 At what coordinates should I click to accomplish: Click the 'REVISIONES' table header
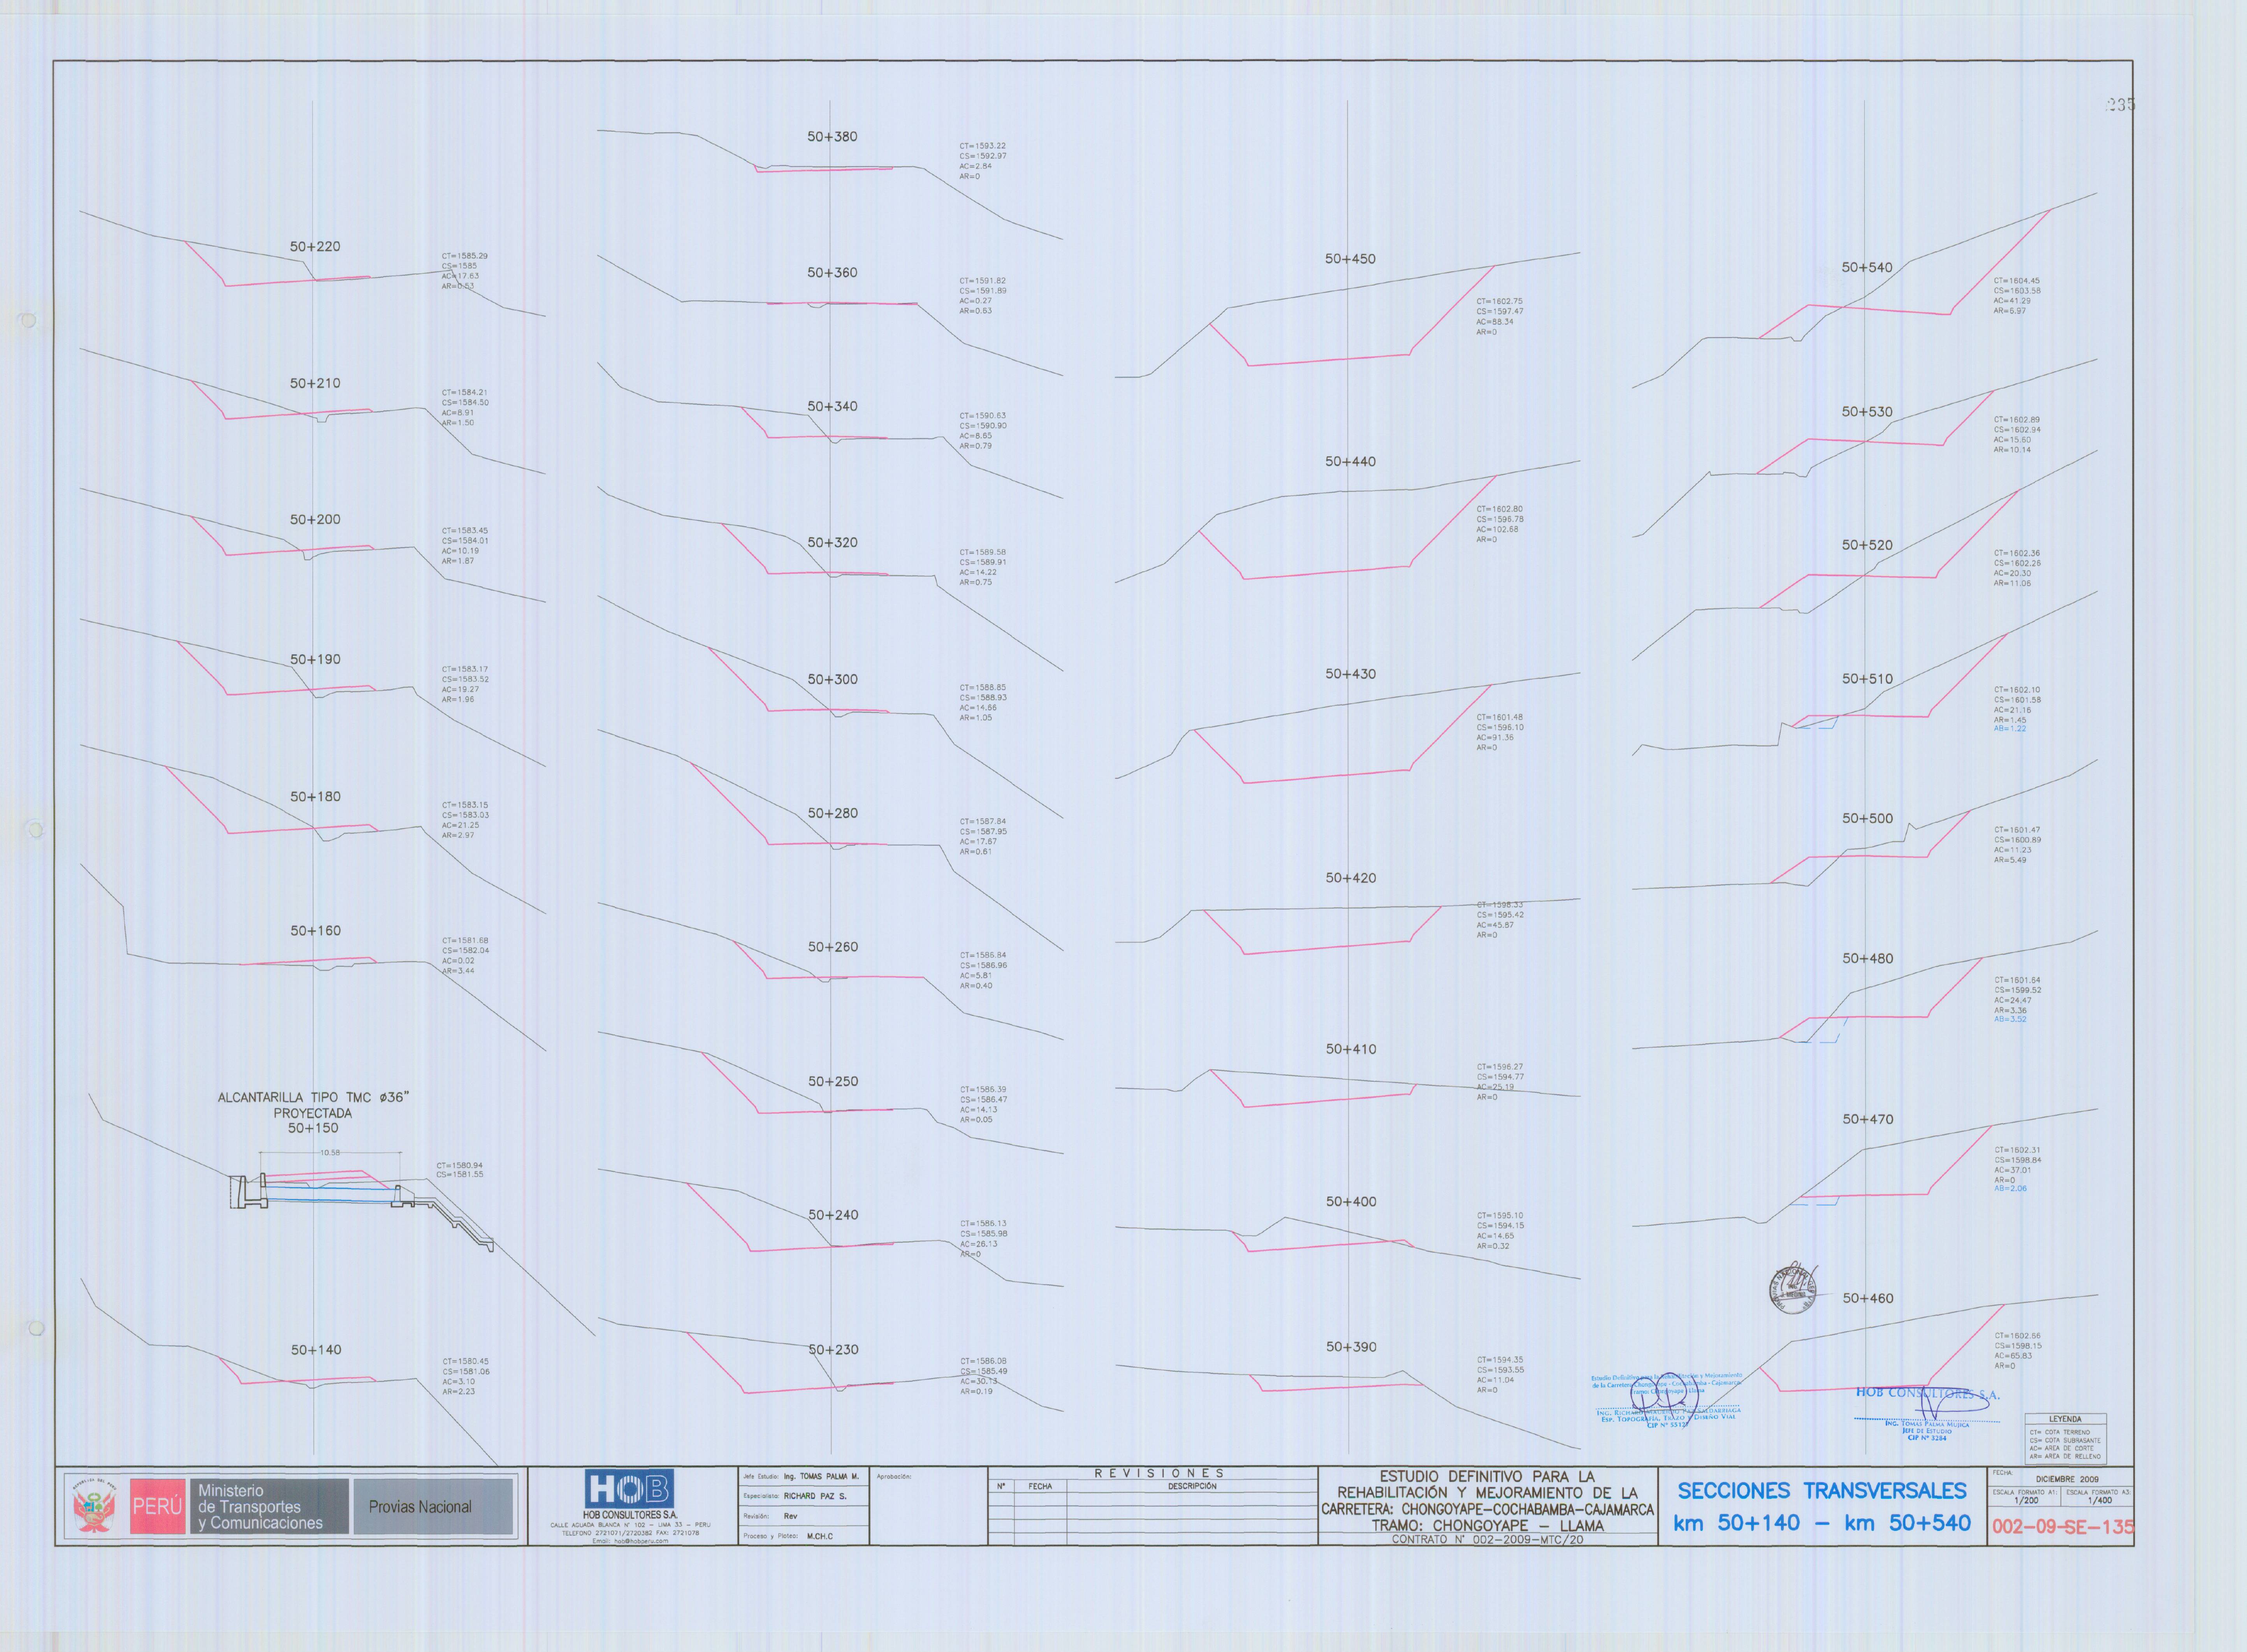(1159, 1473)
